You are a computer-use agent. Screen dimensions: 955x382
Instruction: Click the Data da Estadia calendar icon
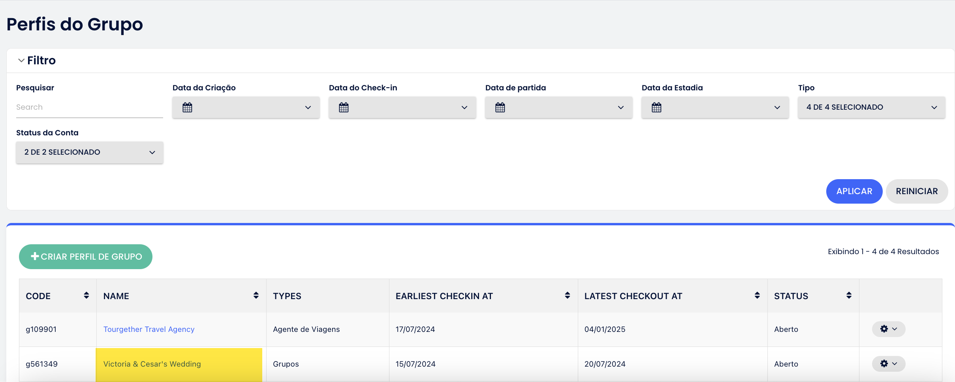(656, 107)
